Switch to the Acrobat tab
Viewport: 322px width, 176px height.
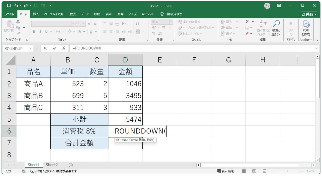[148, 14]
